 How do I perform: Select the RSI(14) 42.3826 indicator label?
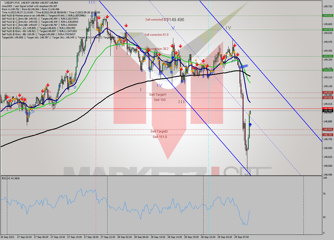point(11,178)
